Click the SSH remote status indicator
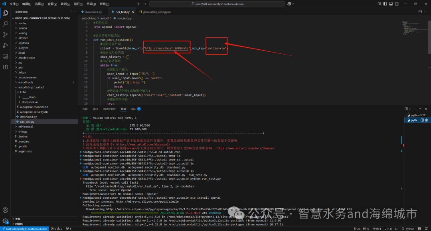This screenshot has width=431, height=231. tap(24, 229)
